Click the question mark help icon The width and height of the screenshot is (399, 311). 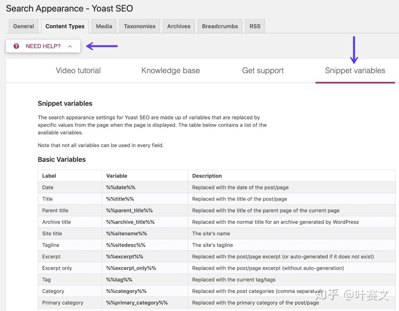16,46
